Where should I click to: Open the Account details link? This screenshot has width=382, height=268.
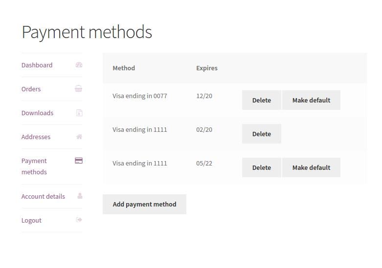point(43,196)
